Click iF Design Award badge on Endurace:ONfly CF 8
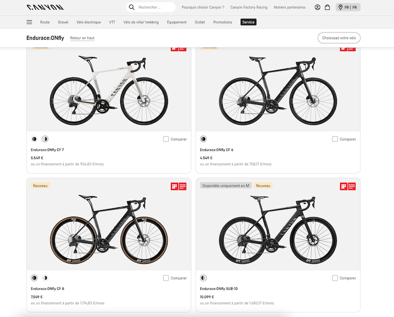The height and width of the screenshot is (317, 394). tap(178, 187)
